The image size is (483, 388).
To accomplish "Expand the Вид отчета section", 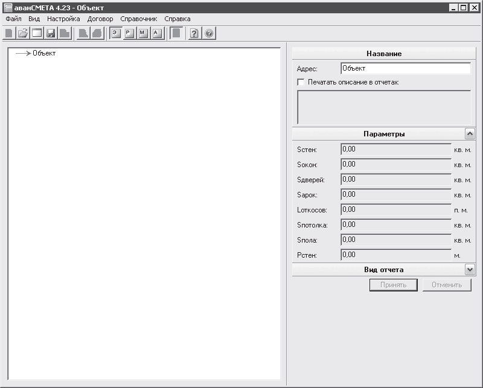I will point(470,270).
